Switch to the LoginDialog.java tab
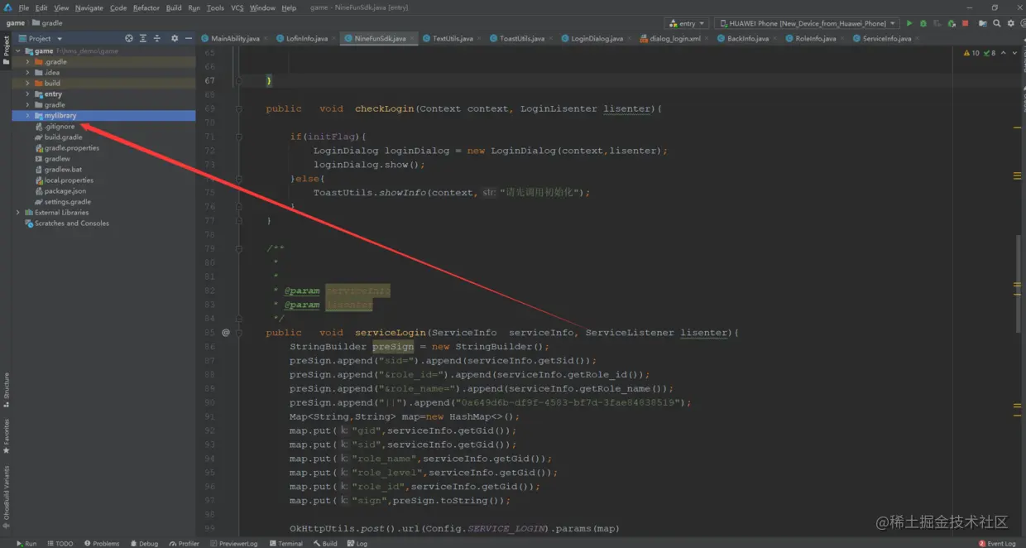Screen dimensions: 1026x548 pyautogui.click(x=597, y=38)
